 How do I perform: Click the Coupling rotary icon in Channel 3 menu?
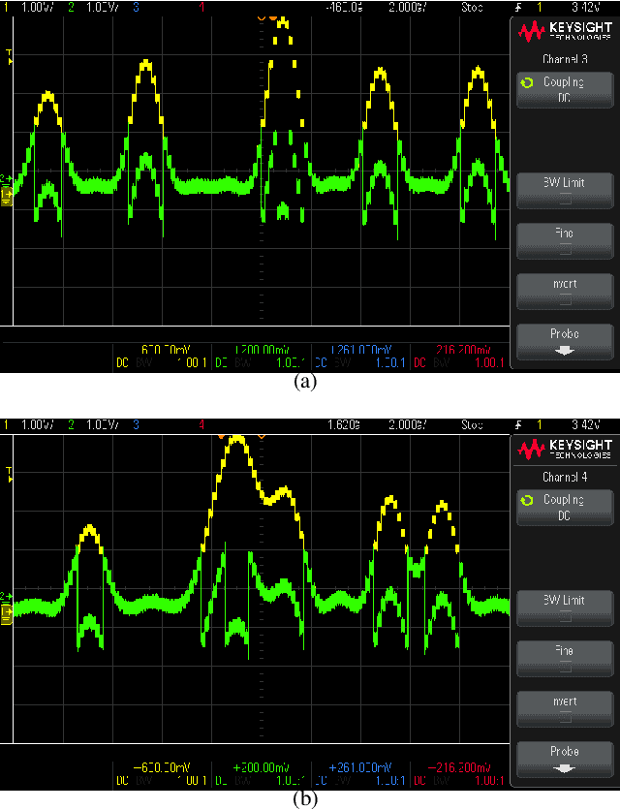pos(526,84)
